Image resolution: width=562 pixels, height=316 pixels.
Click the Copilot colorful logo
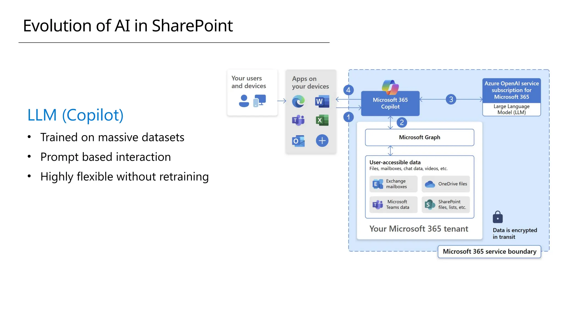tap(390, 87)
